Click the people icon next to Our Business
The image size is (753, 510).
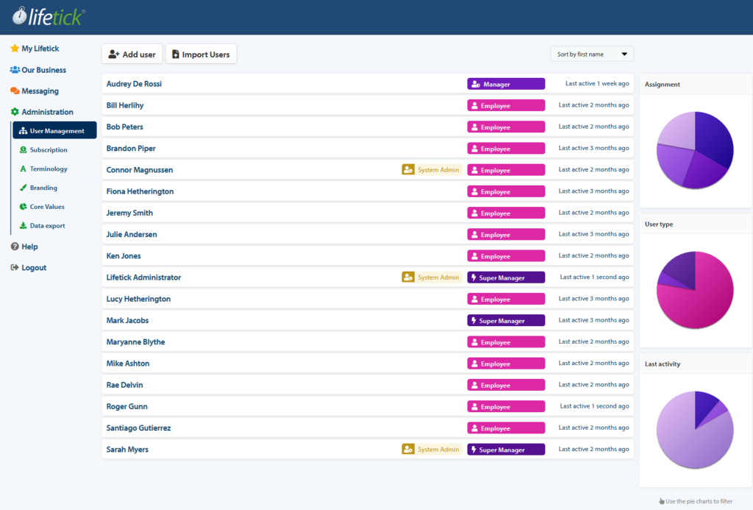(x=15, y=70)
